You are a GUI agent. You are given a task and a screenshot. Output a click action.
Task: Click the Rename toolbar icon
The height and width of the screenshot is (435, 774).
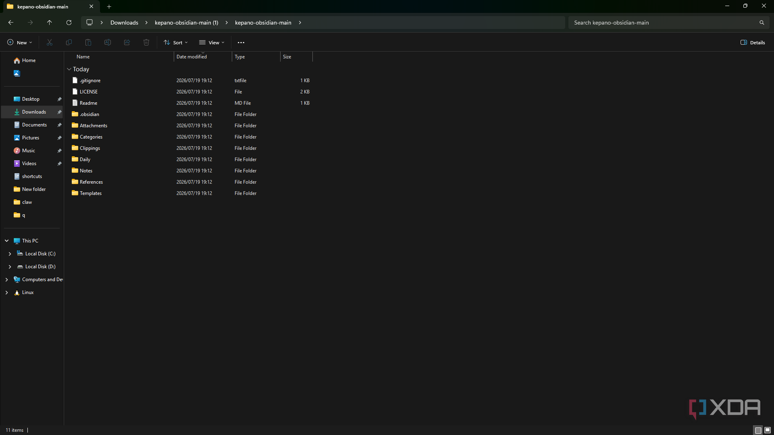click(108, 42)
